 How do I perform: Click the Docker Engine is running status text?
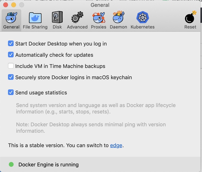click(x=48, y=165)
